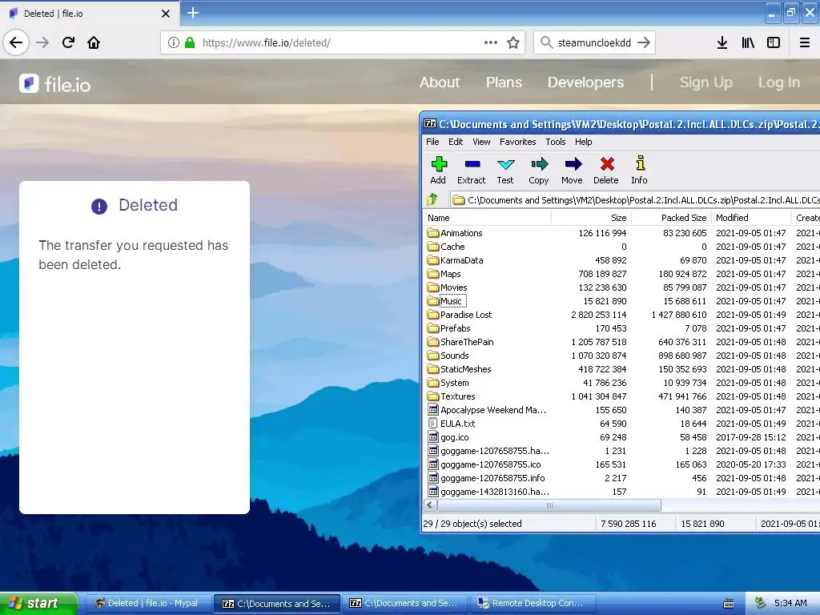Bookmark this page with the star

click(x=513, y=42)
